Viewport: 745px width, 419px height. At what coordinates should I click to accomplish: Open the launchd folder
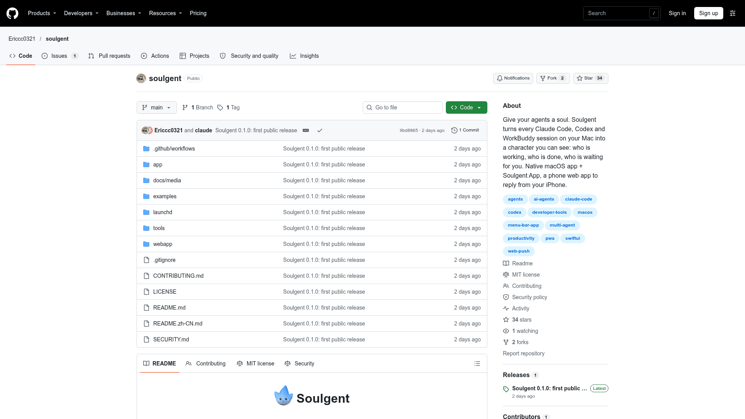(163, 212)
